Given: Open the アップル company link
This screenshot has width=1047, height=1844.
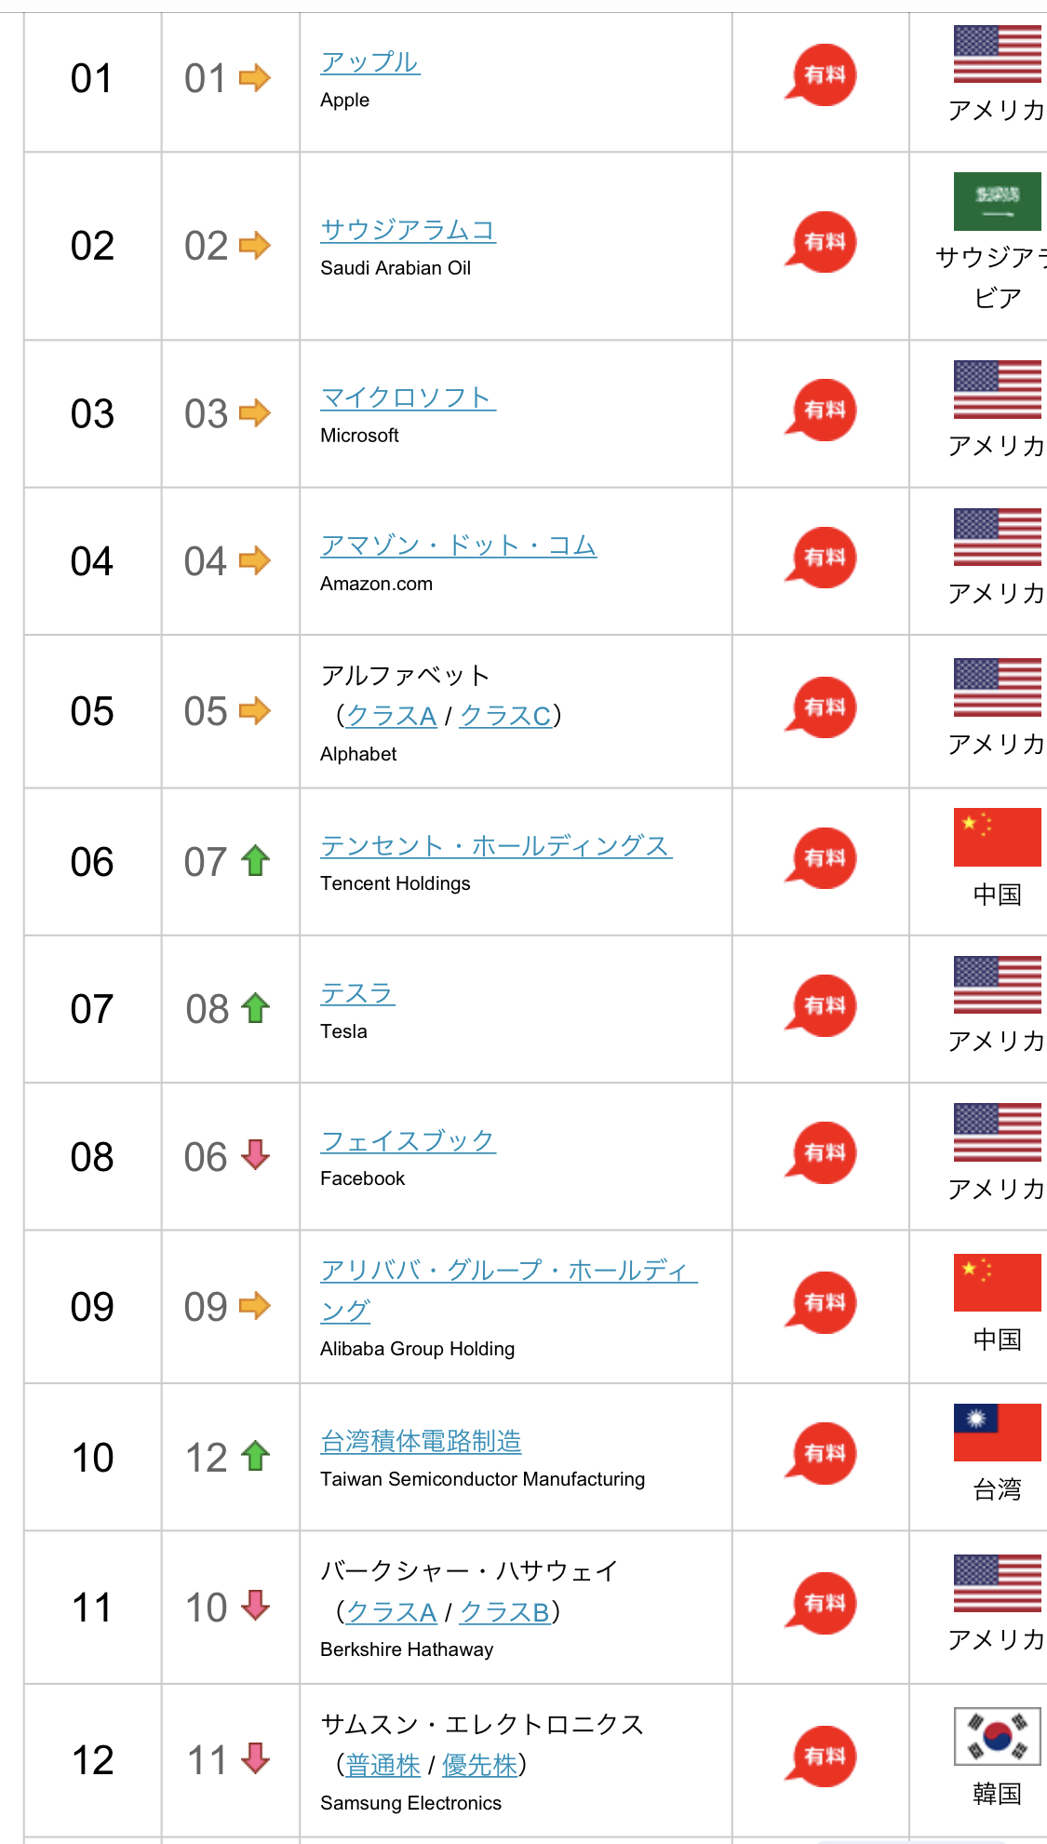Looking at the screenshot, I should [369, 62].
